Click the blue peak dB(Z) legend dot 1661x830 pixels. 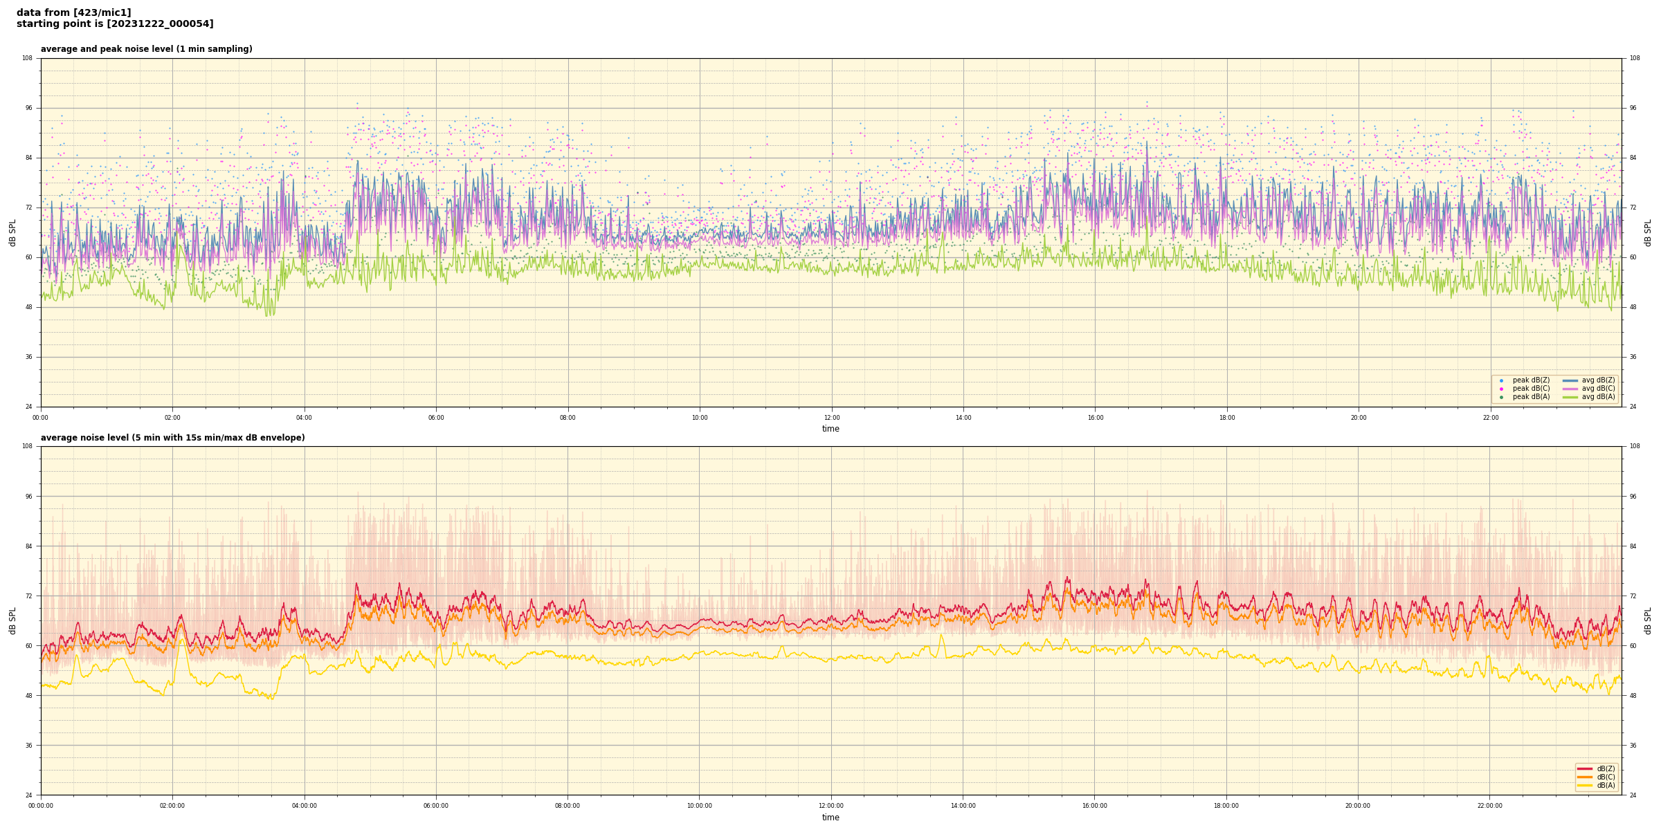(1501, 380)
